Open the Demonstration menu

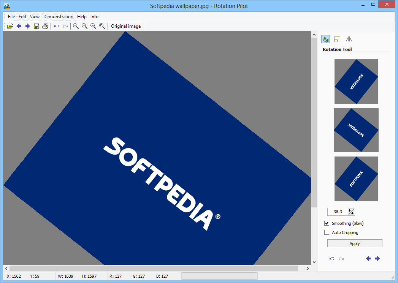(x=58, y=17)
